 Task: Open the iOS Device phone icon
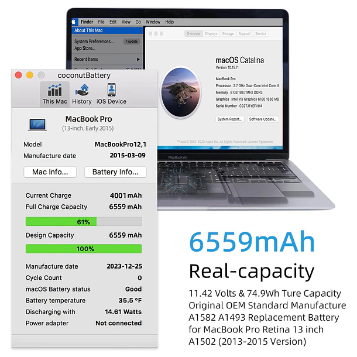[111, 90]
